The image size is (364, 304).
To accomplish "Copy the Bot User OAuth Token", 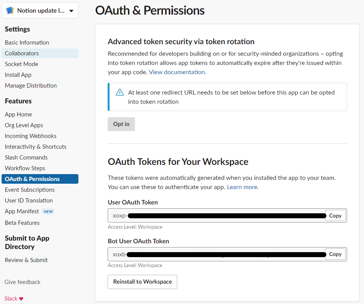I will (x=335, y=254).
